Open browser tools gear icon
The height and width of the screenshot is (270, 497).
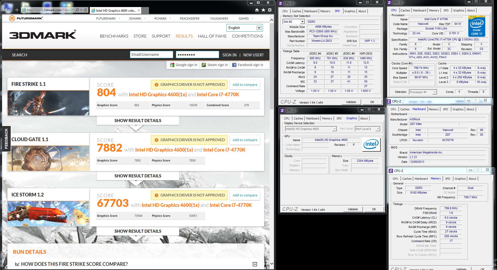[270, 10]
